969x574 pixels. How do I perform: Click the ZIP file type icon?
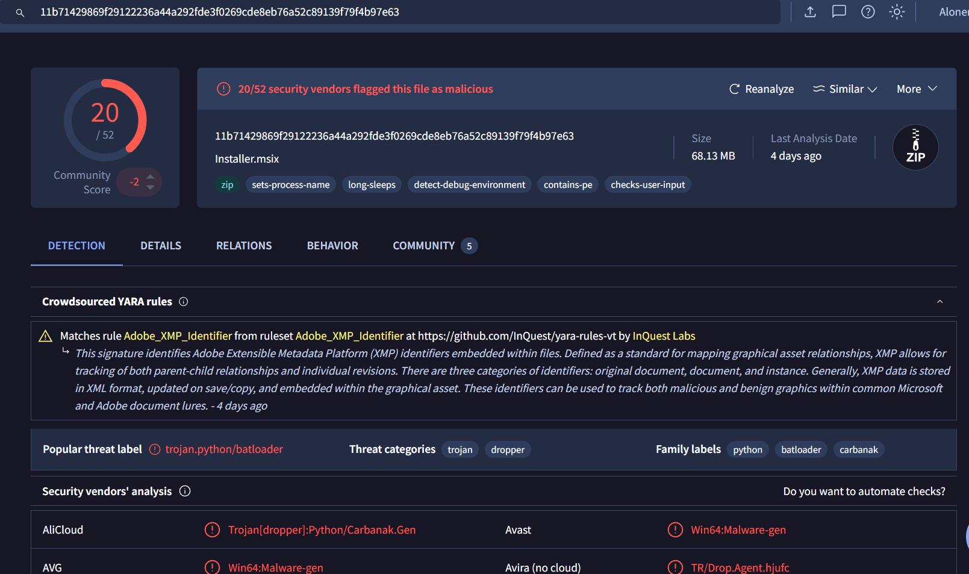(915, 148)
